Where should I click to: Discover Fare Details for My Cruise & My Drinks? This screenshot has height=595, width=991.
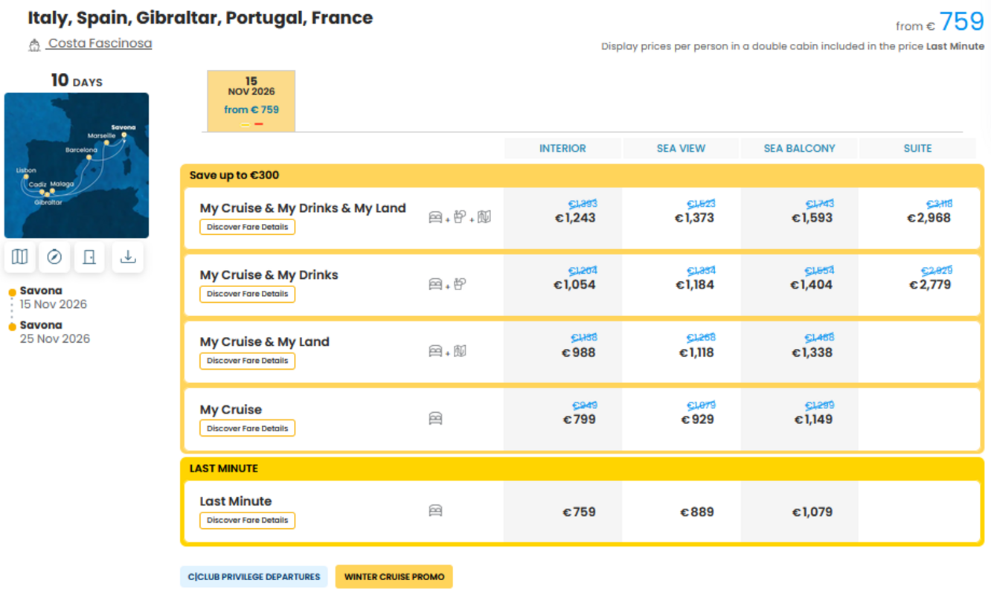coord(247,294)
